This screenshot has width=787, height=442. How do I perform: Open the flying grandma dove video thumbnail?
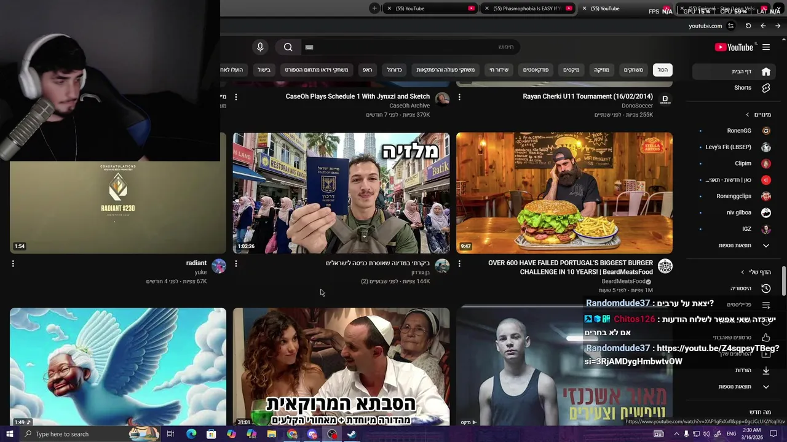tap(118, 366)
